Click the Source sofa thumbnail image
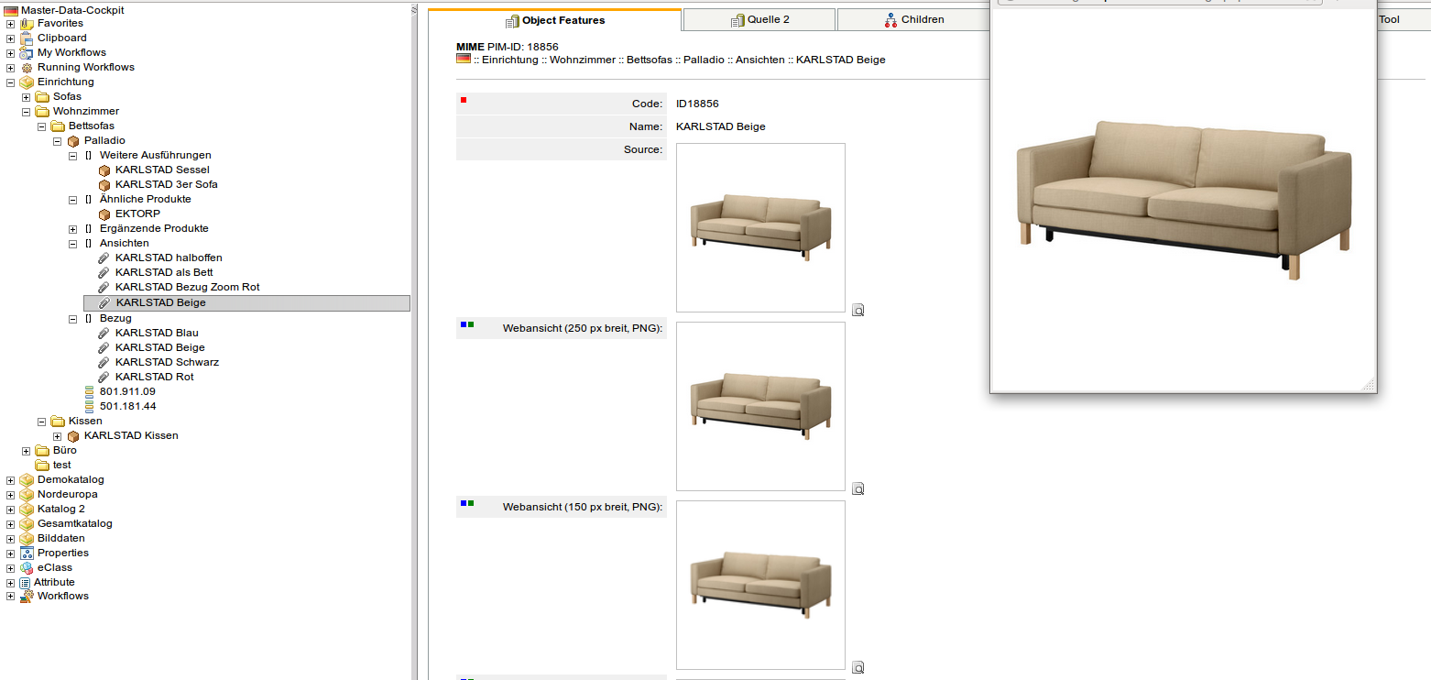 760,227
